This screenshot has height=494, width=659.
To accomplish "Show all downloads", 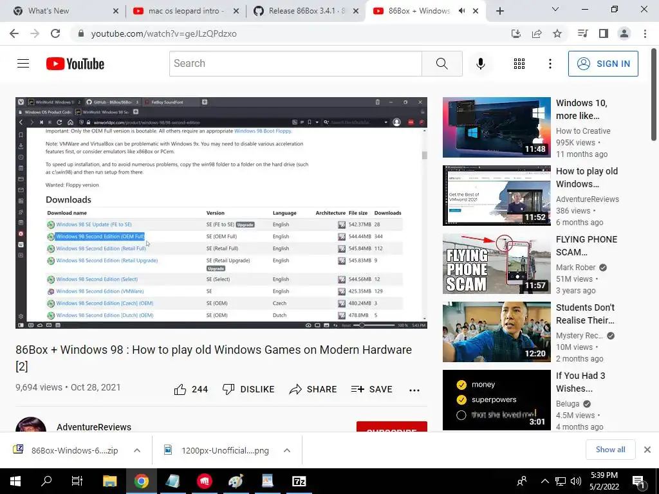I will click(x=610, y=450).
